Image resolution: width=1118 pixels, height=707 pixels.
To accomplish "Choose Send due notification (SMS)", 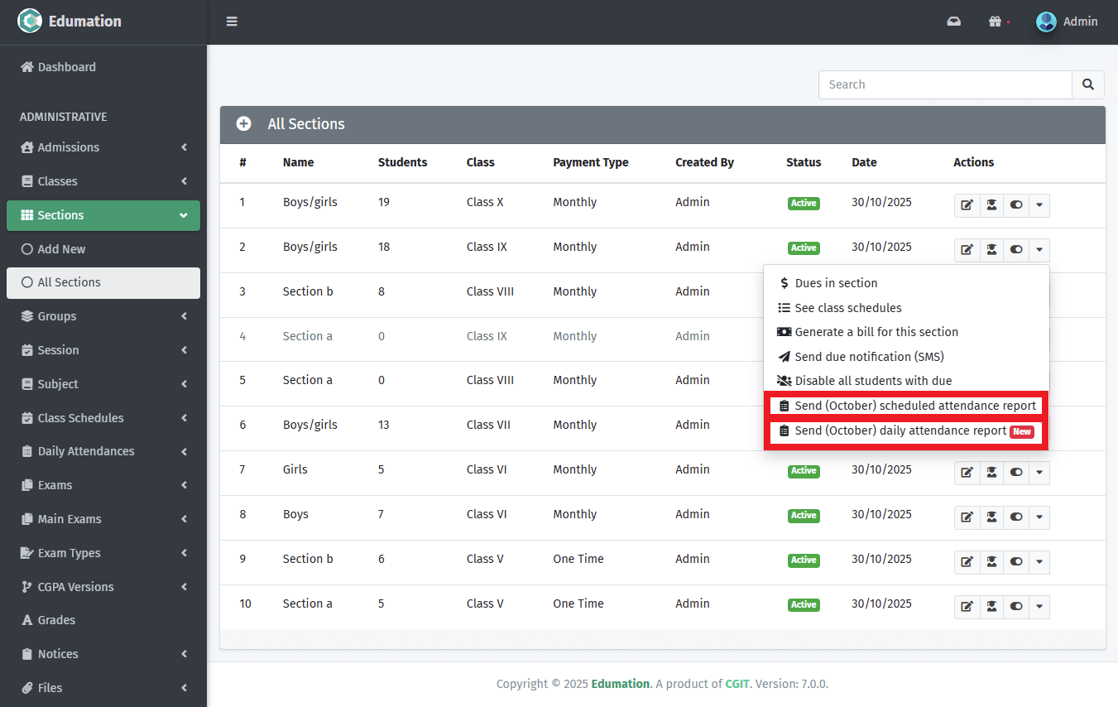I will click(x=906, y=357).
